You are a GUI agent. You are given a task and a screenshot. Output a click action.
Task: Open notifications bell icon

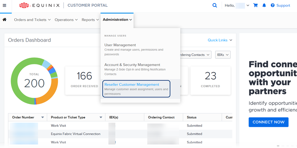(x=264, y=5)
